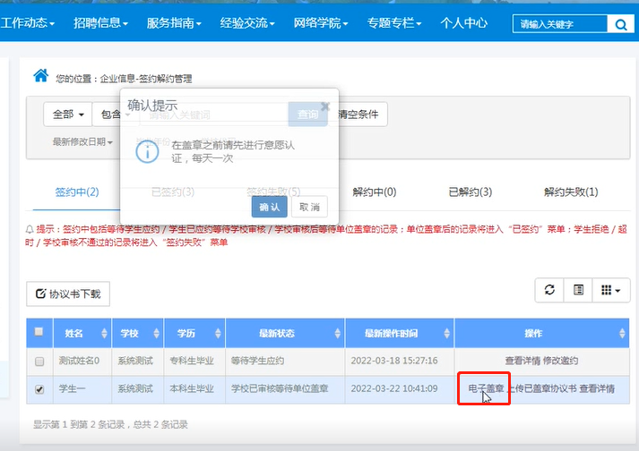This screenshot has width=639, height=451.
Task: Click the refresh icon above the table
Action: tap(549, 290)
